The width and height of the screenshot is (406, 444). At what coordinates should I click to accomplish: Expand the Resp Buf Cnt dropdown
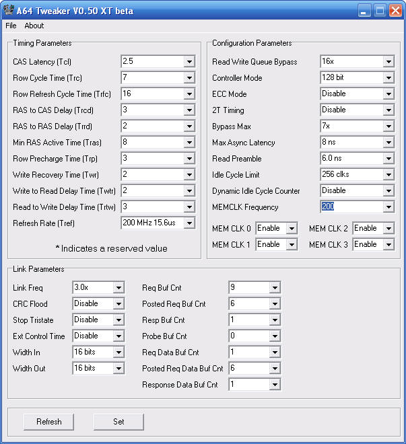(x=275, y=320)
